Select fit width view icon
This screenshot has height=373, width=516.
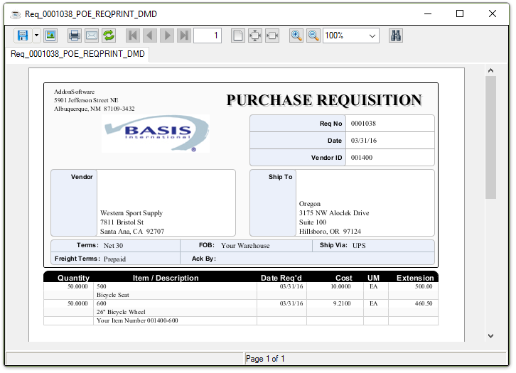click(272, 36)
